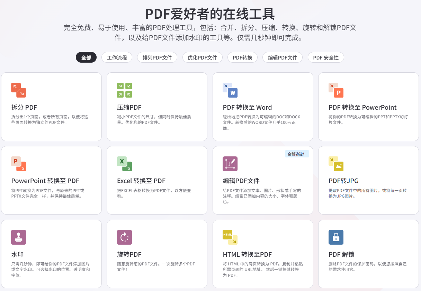Click the PDF to JPG image icon

click(x=335, y=164)
